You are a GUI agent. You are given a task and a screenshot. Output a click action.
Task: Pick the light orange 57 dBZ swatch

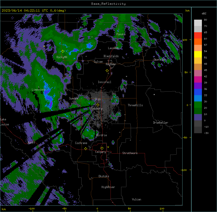point(198,48)
